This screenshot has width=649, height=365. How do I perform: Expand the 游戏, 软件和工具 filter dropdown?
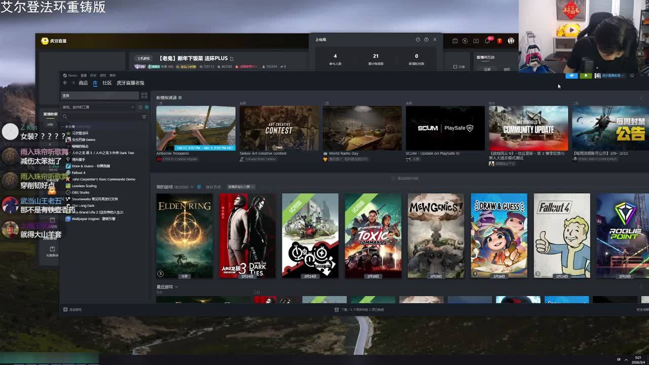click(x=133, y=107)
